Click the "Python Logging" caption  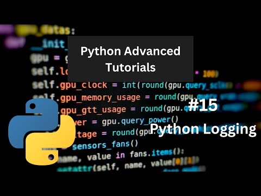pyautogui.click(x=203, y=130)
